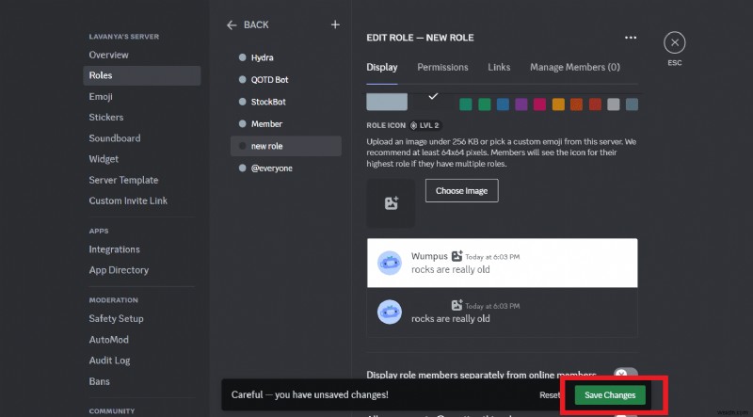Screen dimensions: 753x417
Task: Select the StockBot role
Action: 286,102
